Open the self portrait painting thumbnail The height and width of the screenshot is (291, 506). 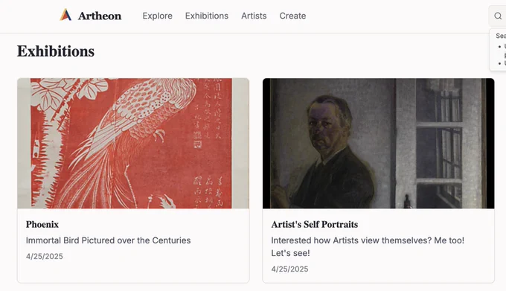click(379, 143)
